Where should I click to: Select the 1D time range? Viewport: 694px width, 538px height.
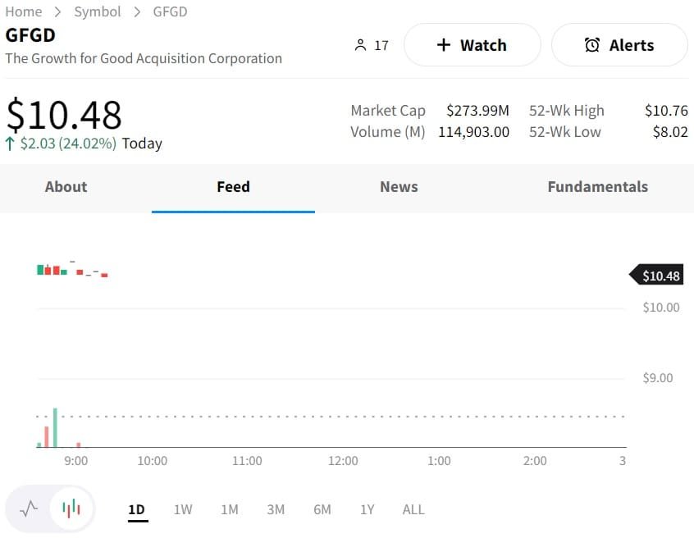[x=136, y=509]
